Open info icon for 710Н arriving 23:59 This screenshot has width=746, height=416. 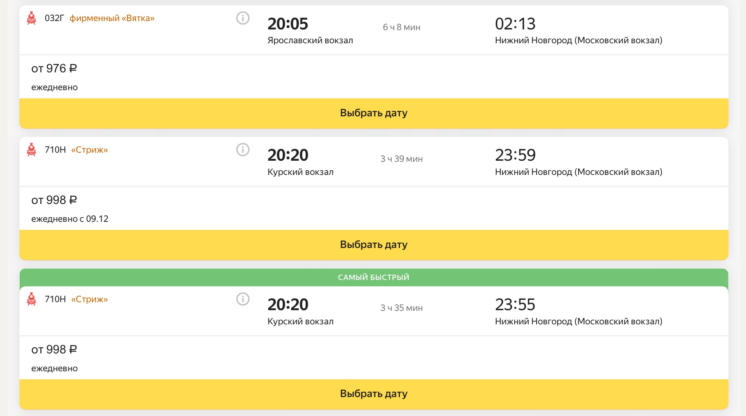(x=243, y=149)
